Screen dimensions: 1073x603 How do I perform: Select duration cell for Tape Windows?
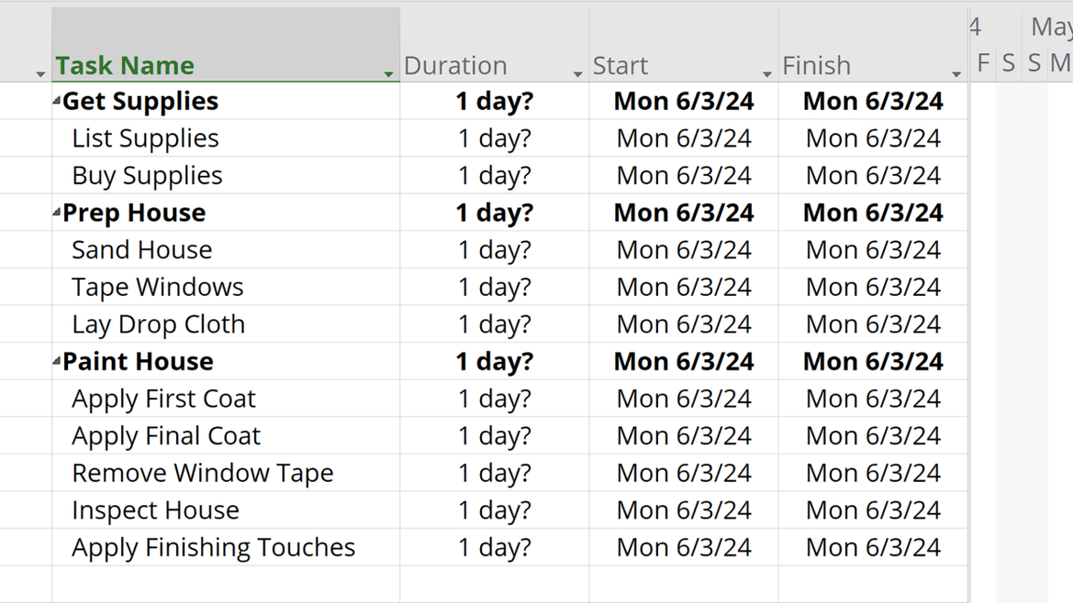tap(495, 287)
